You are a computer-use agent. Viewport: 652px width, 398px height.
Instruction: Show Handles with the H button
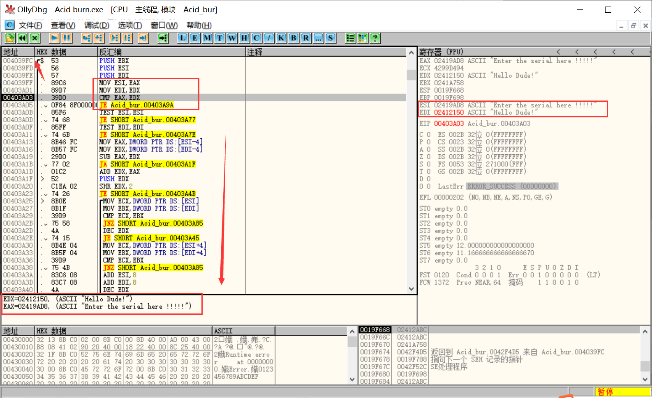point(244,38)
